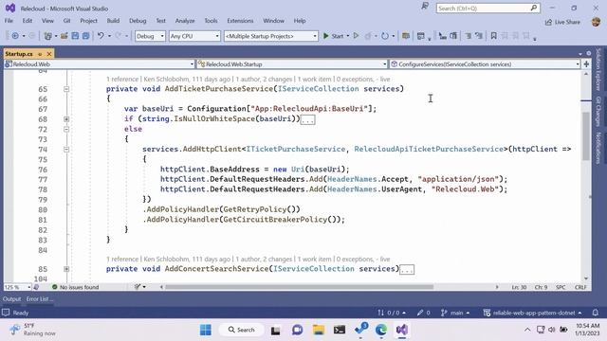The height and width of the screenshot is (341, 607).
Task: Click the navigate backward toolbar icon
Action: click(x=15, y=36)
